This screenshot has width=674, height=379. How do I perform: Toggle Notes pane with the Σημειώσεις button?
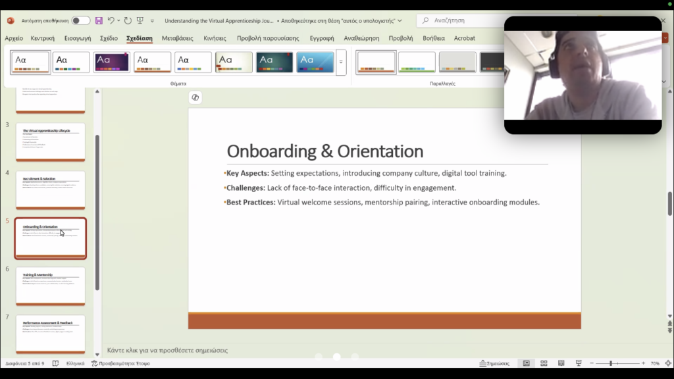tap(494, 363)
